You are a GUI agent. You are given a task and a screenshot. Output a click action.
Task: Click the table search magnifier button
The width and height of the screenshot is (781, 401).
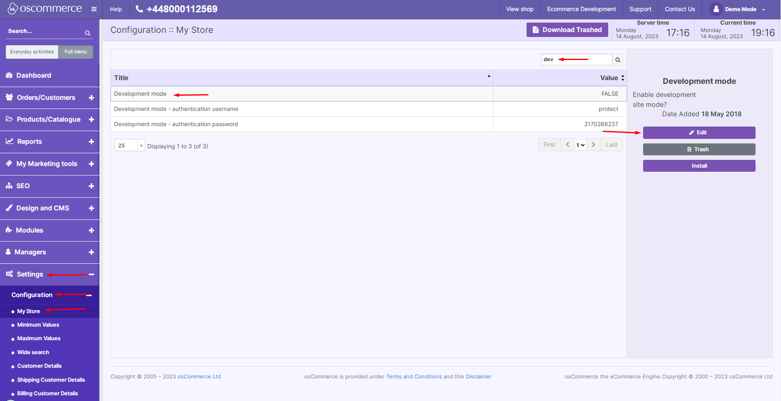[618, 60]
